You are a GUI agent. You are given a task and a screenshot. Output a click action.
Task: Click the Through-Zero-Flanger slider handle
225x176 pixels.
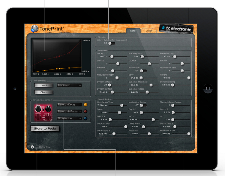pos(172,106)
